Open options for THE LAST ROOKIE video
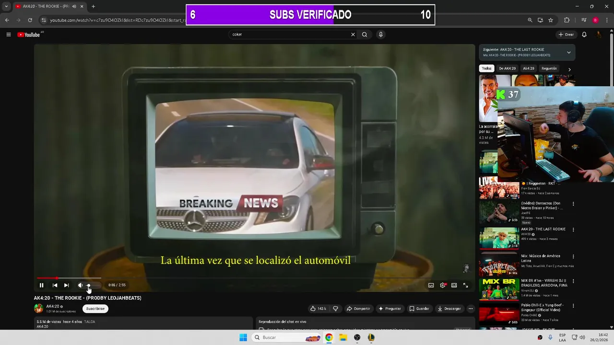This screenshot has width=614, height=345. pos(573,230)
